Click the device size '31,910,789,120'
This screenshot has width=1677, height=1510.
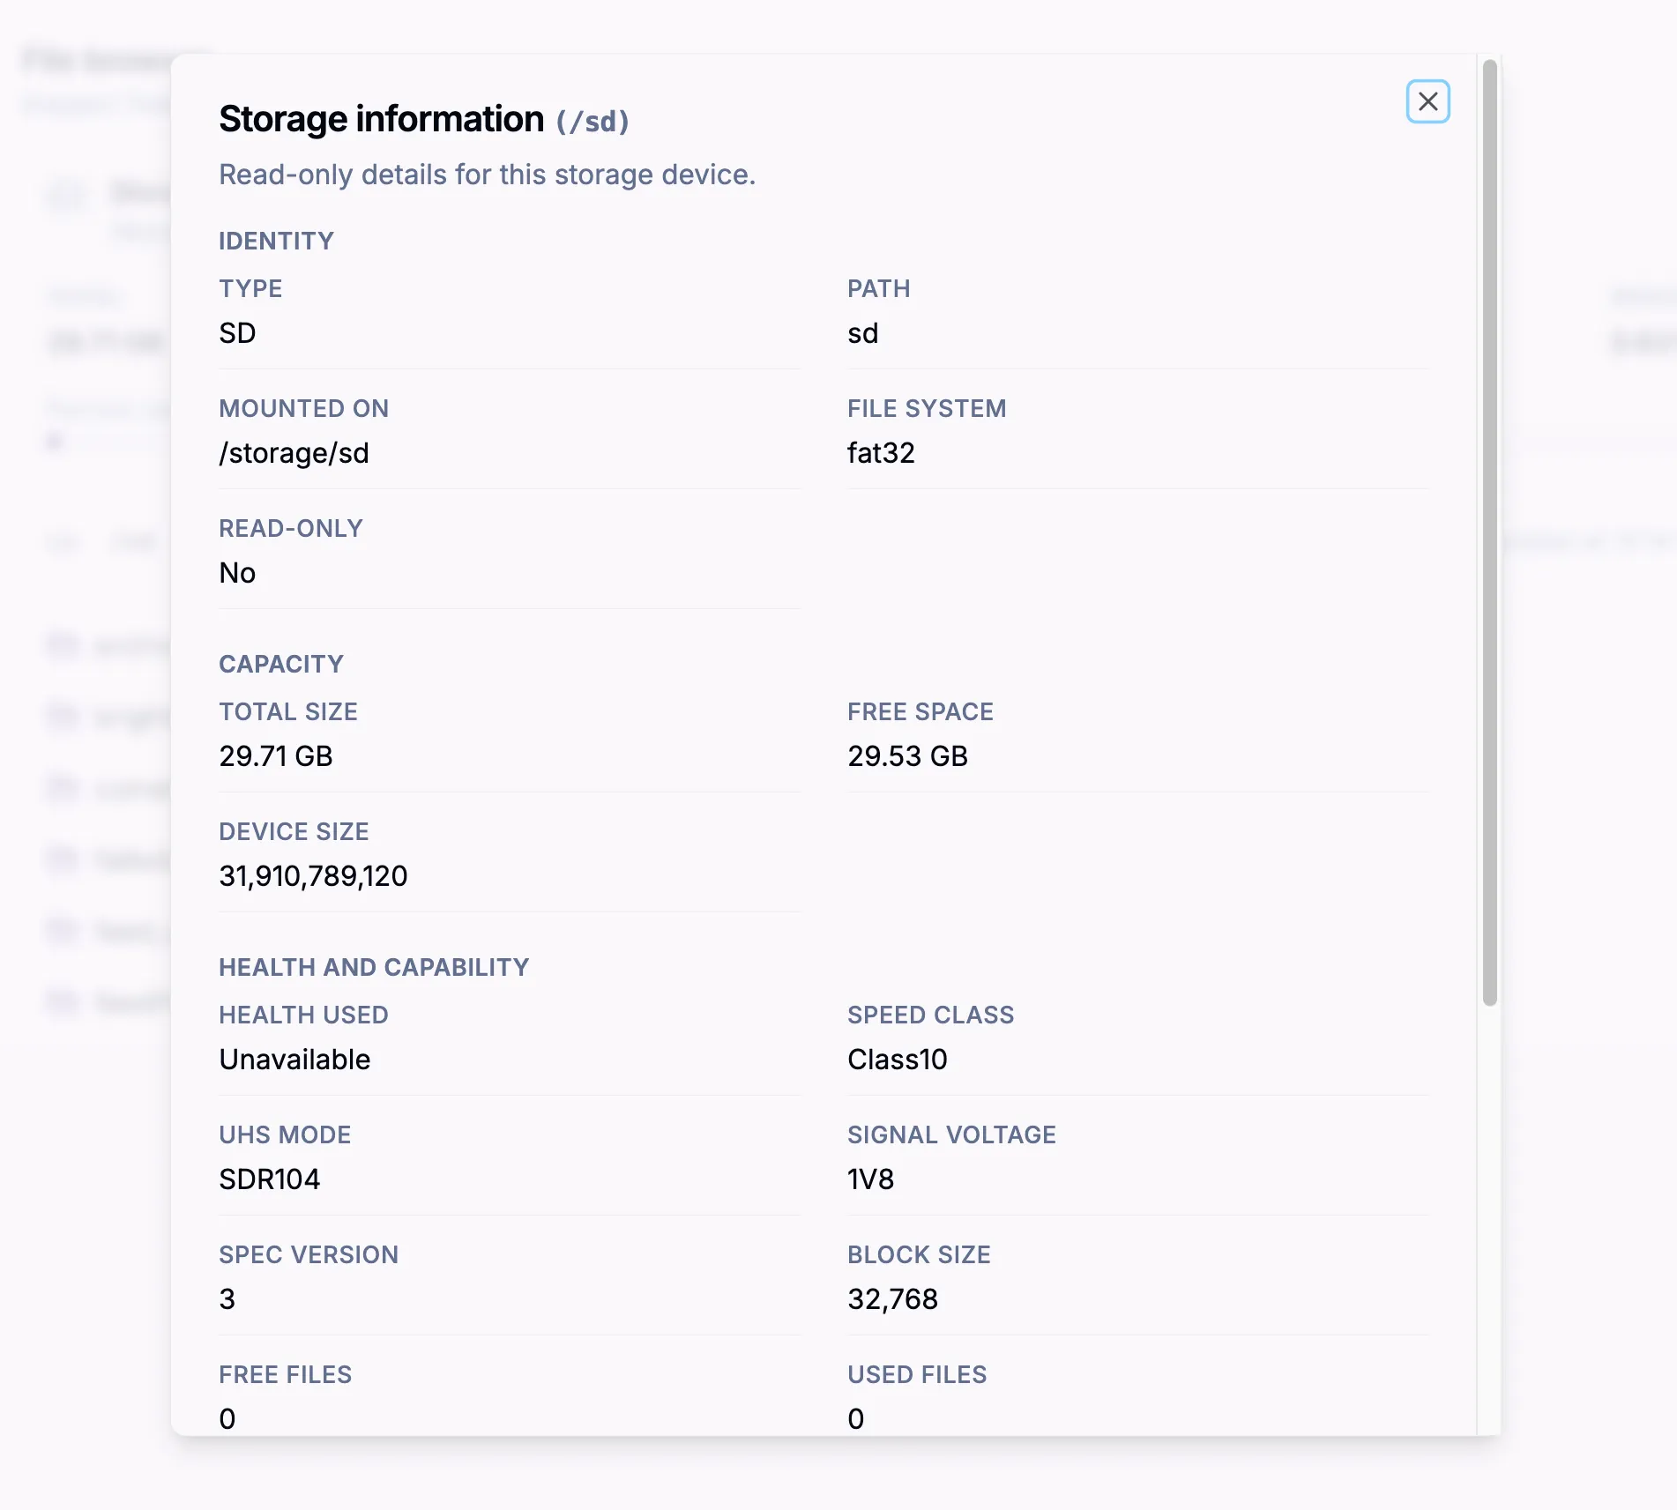(313, 876)
